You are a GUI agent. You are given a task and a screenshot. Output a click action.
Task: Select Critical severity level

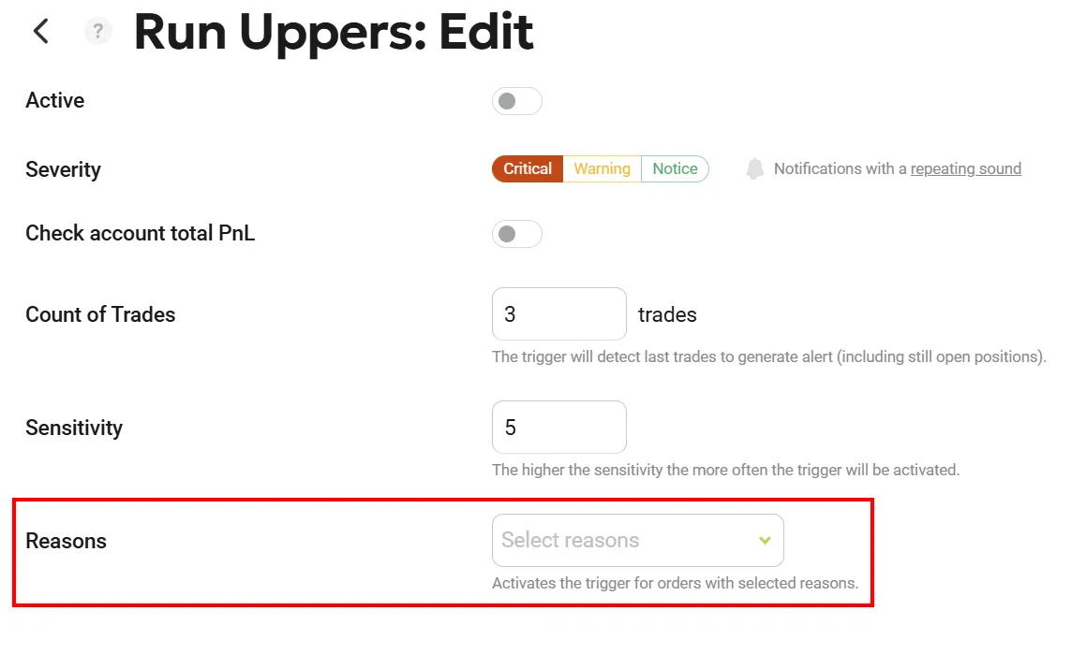528,169
